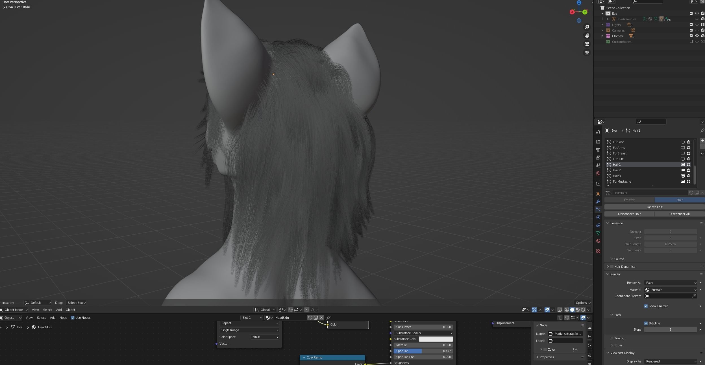Remove particle system with the minus button
Image resolution: width=705 pixels, height=365 pixels.
tap(702, 146)
